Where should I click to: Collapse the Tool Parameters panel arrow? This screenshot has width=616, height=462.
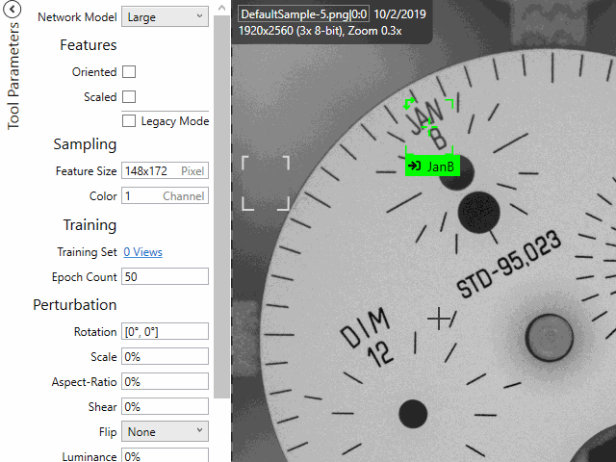coord(13,13)
